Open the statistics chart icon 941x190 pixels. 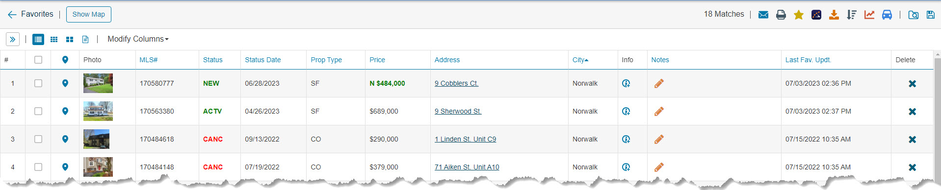[869, 15]
